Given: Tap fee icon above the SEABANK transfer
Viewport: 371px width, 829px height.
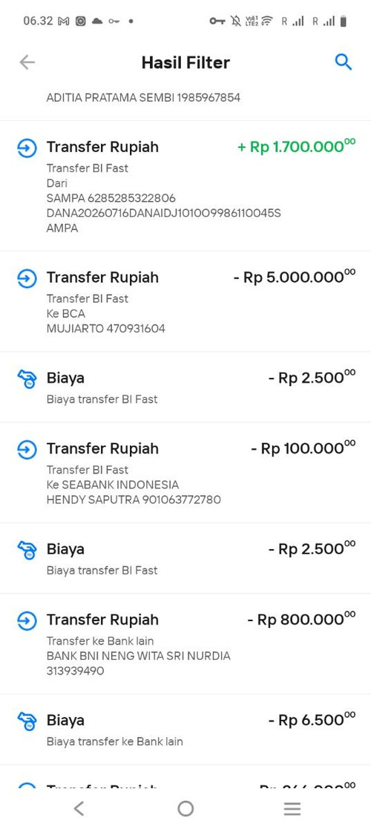Looking at the screenshot, I should pos(27,379).
